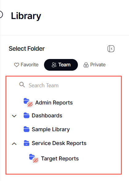This screenshot has width=129, height=181.
Task: Switch to the Private tab
Action: [x=95, y=65]
